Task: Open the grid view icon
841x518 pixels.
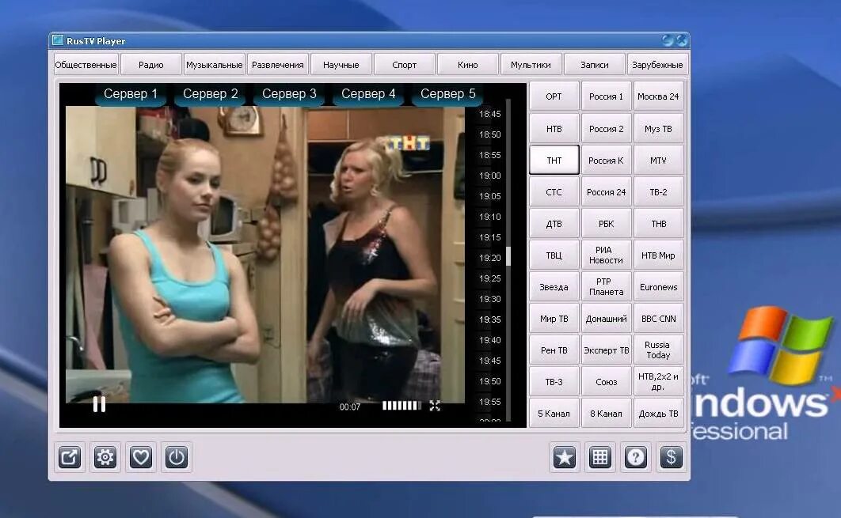Action: (x=600, y=457)
